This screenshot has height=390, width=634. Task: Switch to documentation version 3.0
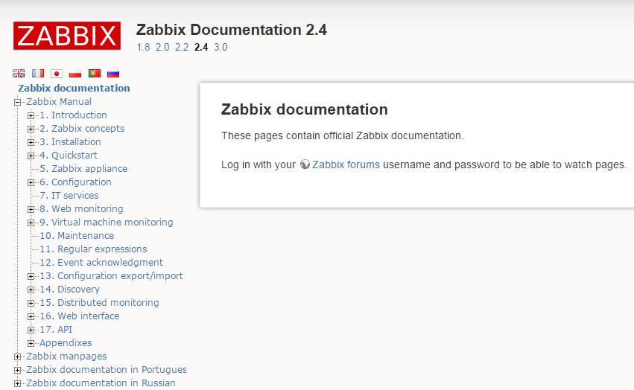point(221,48)
